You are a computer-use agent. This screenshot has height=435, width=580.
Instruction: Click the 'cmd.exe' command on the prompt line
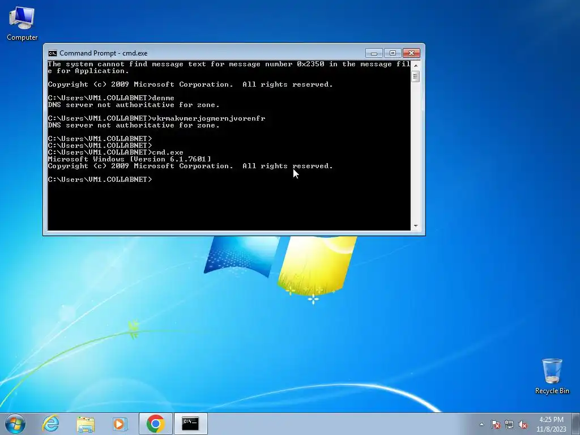[168, 152]
